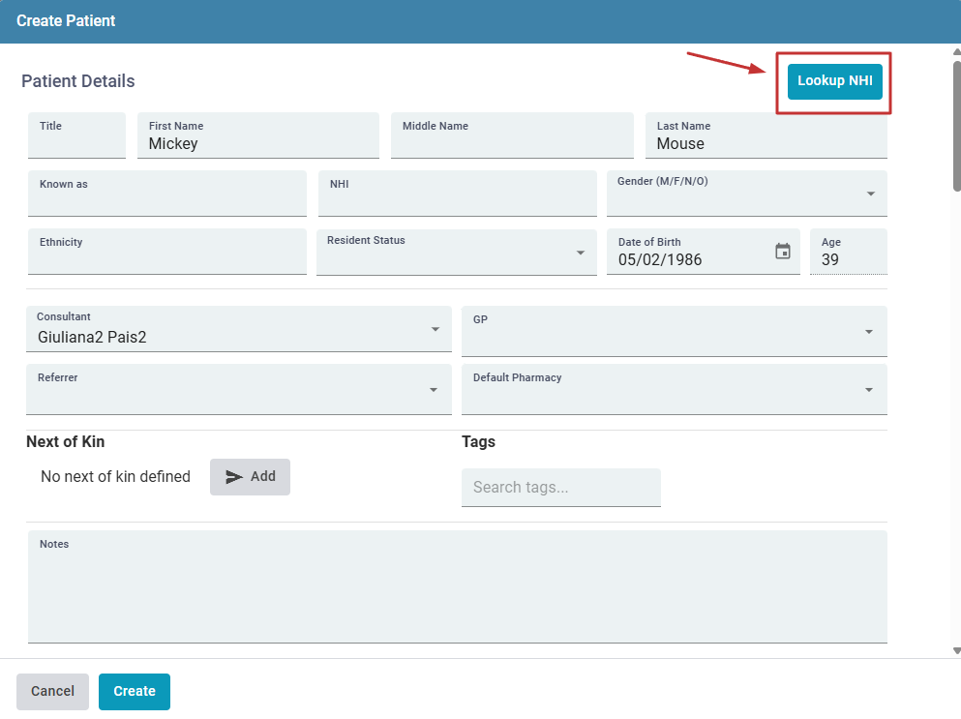The height and width of the screenshot is (719, 961).
Task: Select the First Name field containing Mickey
Action: [x=257, y=142]
